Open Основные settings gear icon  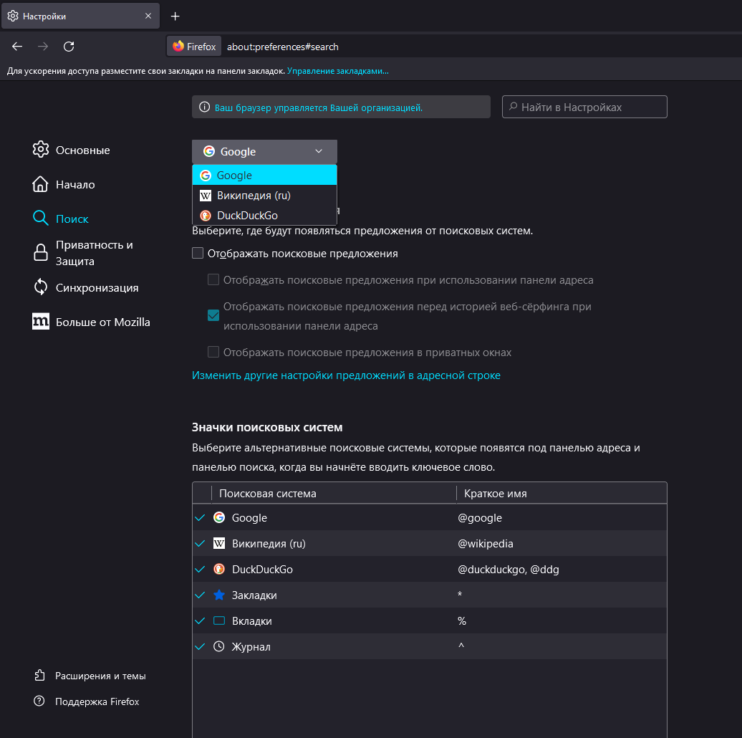40,150
